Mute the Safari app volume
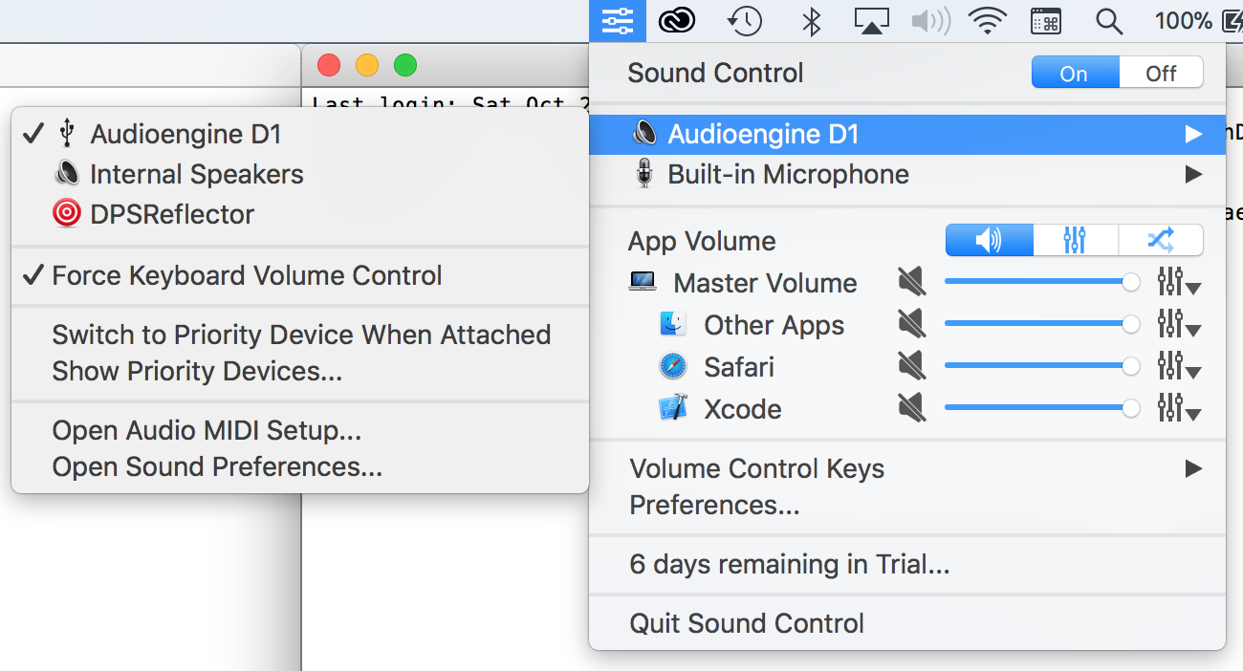Viewport: 1243px width, 671px height. [912, 367]
